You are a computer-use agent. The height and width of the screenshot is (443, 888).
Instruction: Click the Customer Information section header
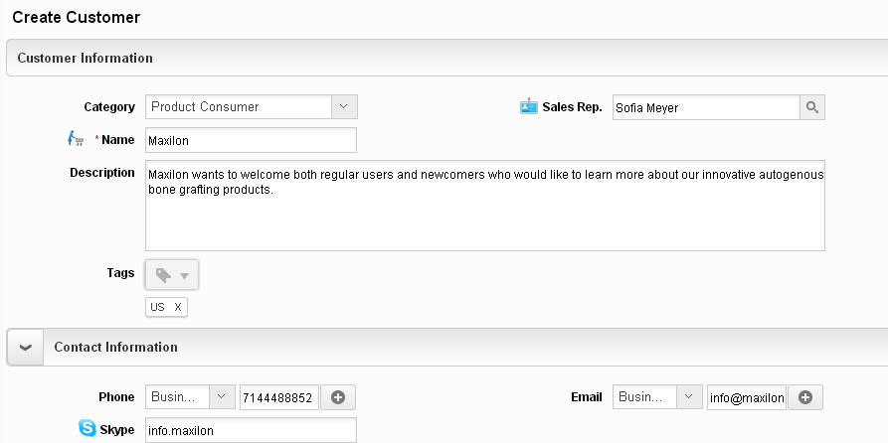[x=86, y=58]
